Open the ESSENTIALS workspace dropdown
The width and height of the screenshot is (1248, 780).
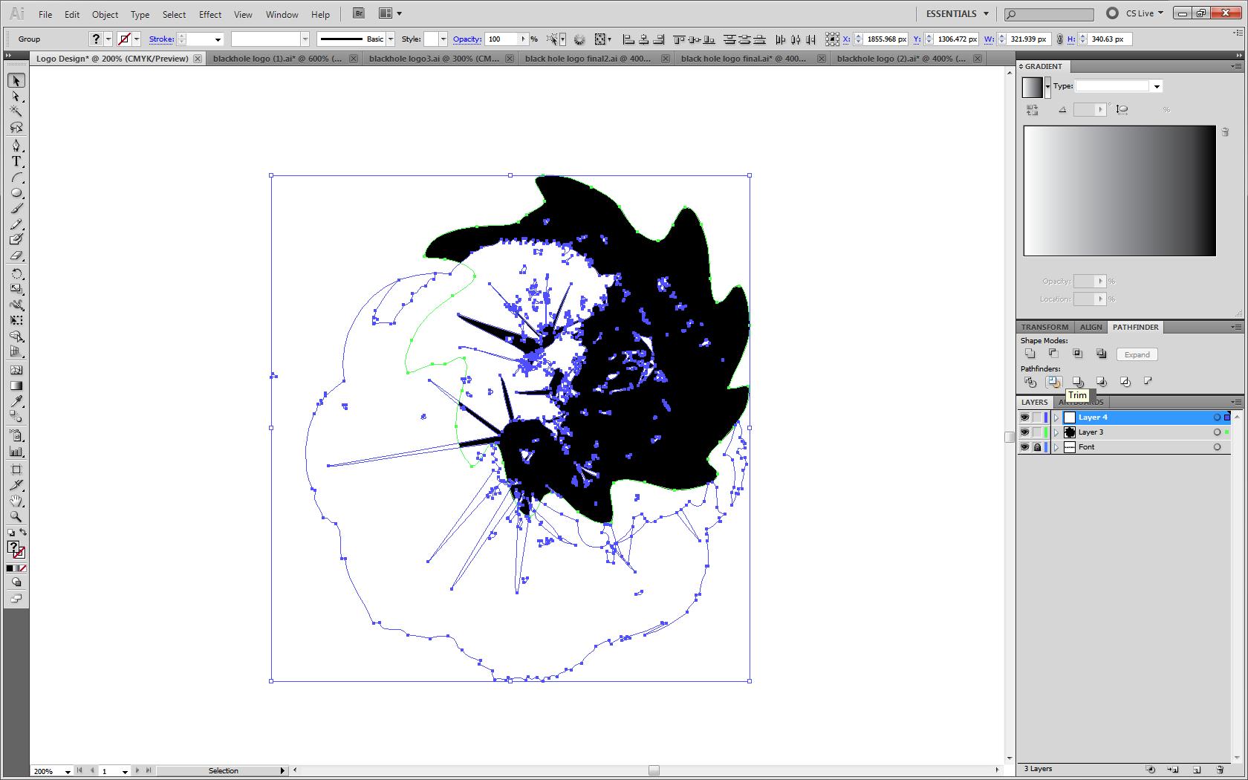958,13
